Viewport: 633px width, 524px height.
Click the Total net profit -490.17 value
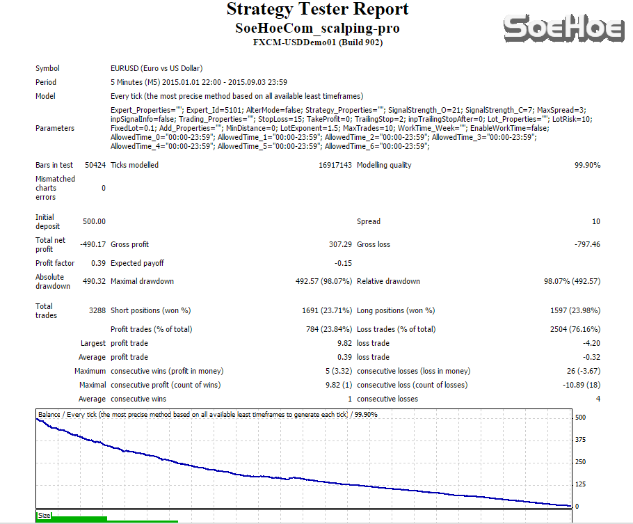pos(92,244)
